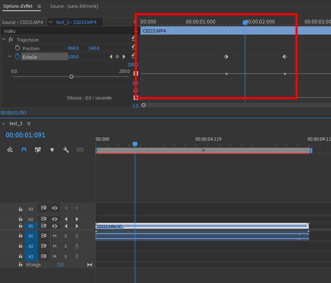331x283 pixels.
Task: Close the test_3 sequence tab
Action: pos(4,124)
